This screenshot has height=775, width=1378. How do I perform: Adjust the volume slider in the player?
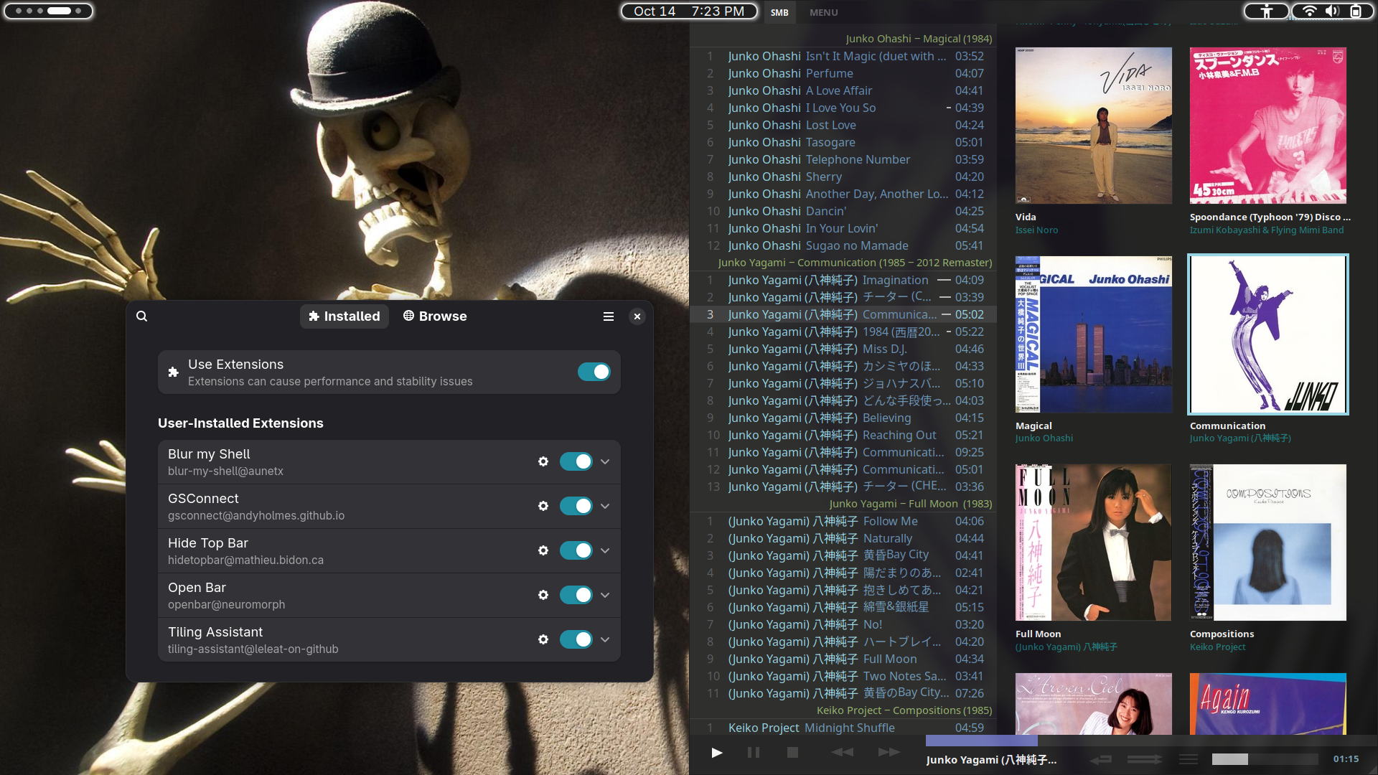coord(1264,759)
